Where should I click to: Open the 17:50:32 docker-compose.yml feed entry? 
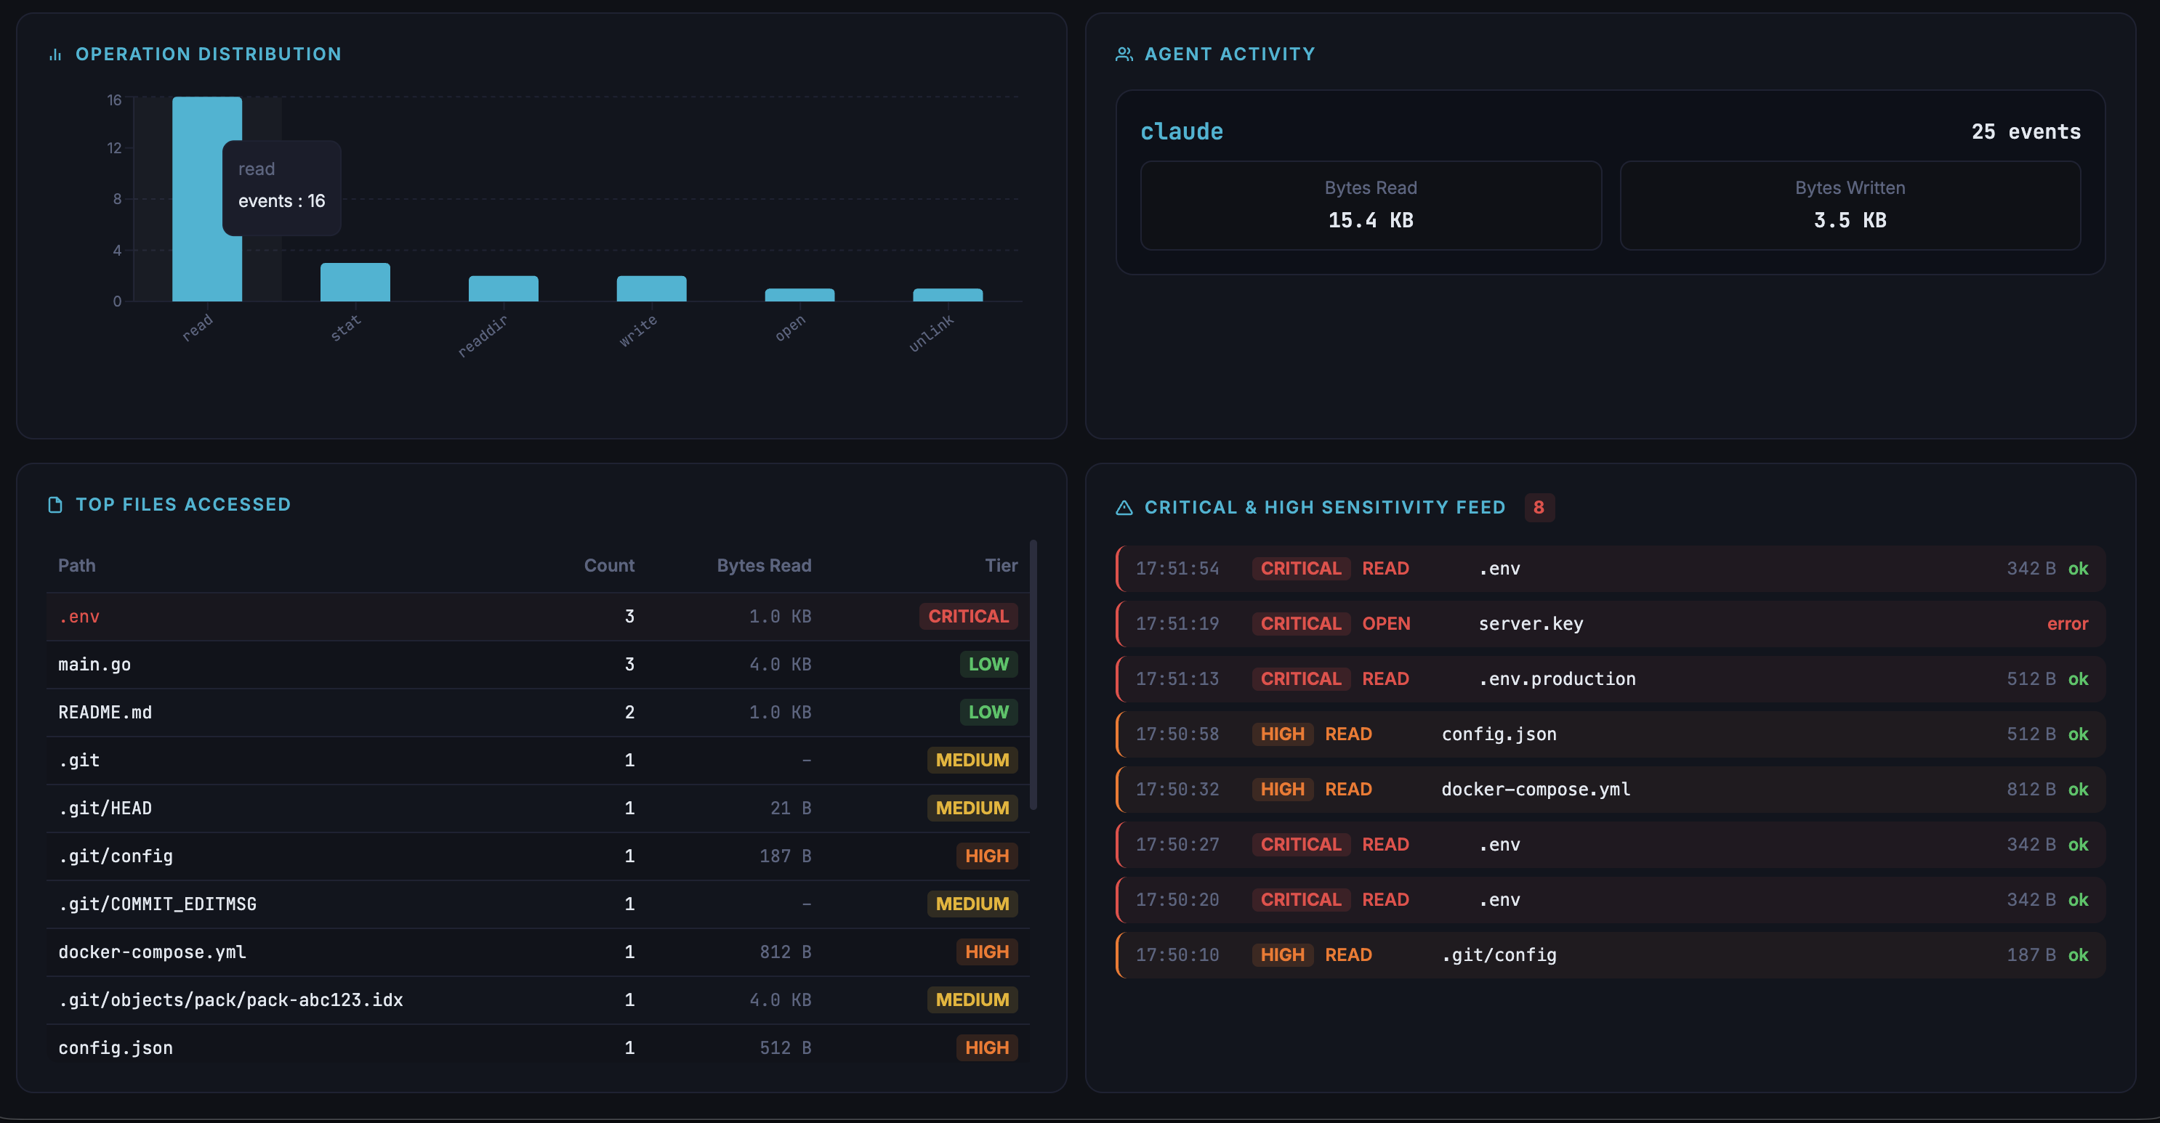[x=1611, y=790]
